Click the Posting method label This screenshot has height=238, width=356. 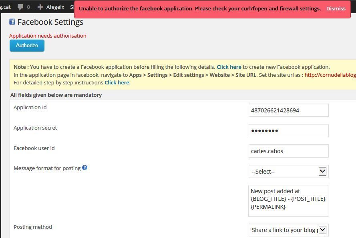(x=33, y=227)
